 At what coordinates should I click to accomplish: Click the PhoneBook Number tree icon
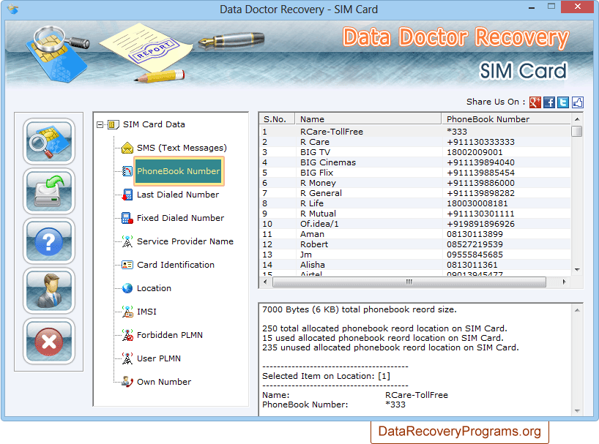point(127,171)
